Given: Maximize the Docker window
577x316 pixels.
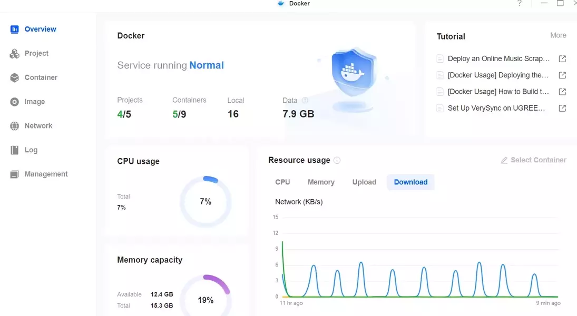Looking at the screenshot, I should 560,3.
